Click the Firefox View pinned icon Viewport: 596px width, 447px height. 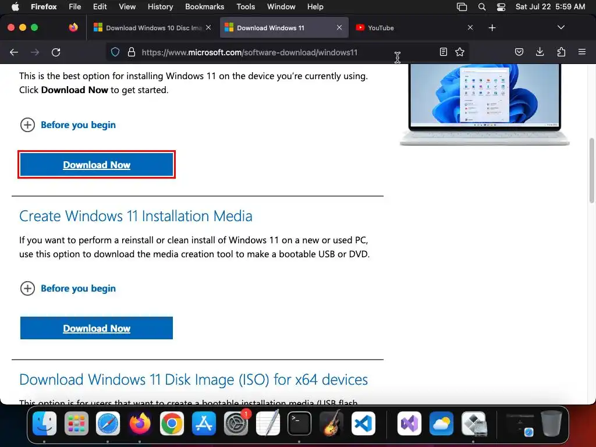(73, 27)
